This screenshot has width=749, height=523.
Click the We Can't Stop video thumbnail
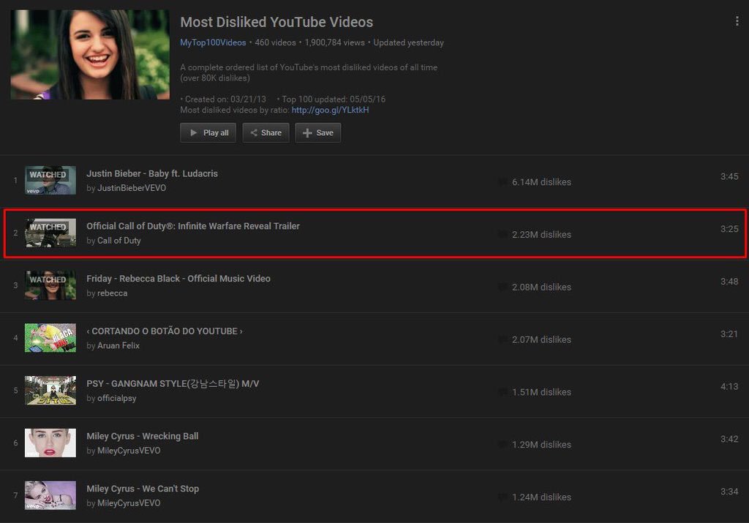point(50,495)
